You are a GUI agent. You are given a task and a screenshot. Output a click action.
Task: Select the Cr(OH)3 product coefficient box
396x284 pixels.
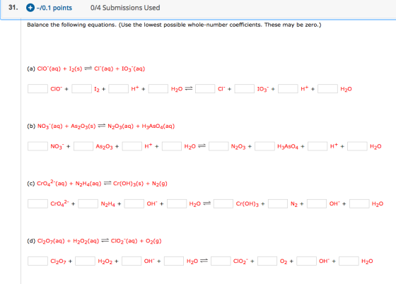tap(223, 203)
